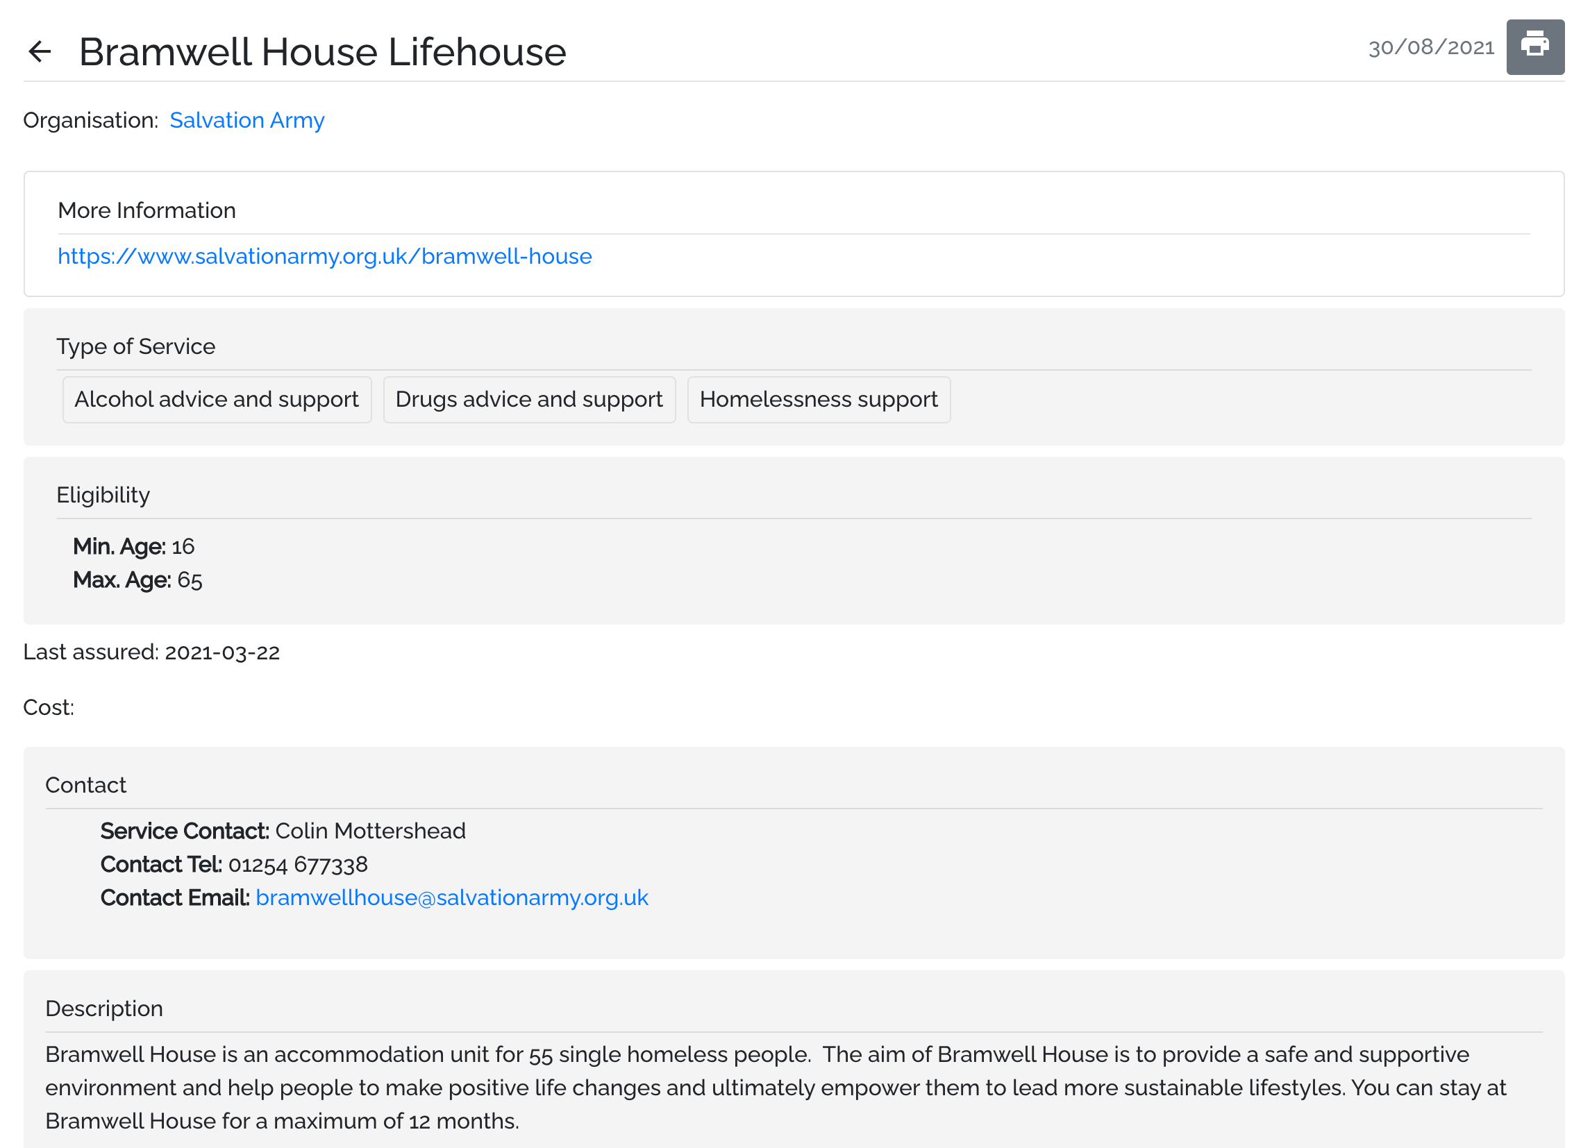Select the Homelessness support tag
Screen dimensions: 1590x1148
pos(818,400)
